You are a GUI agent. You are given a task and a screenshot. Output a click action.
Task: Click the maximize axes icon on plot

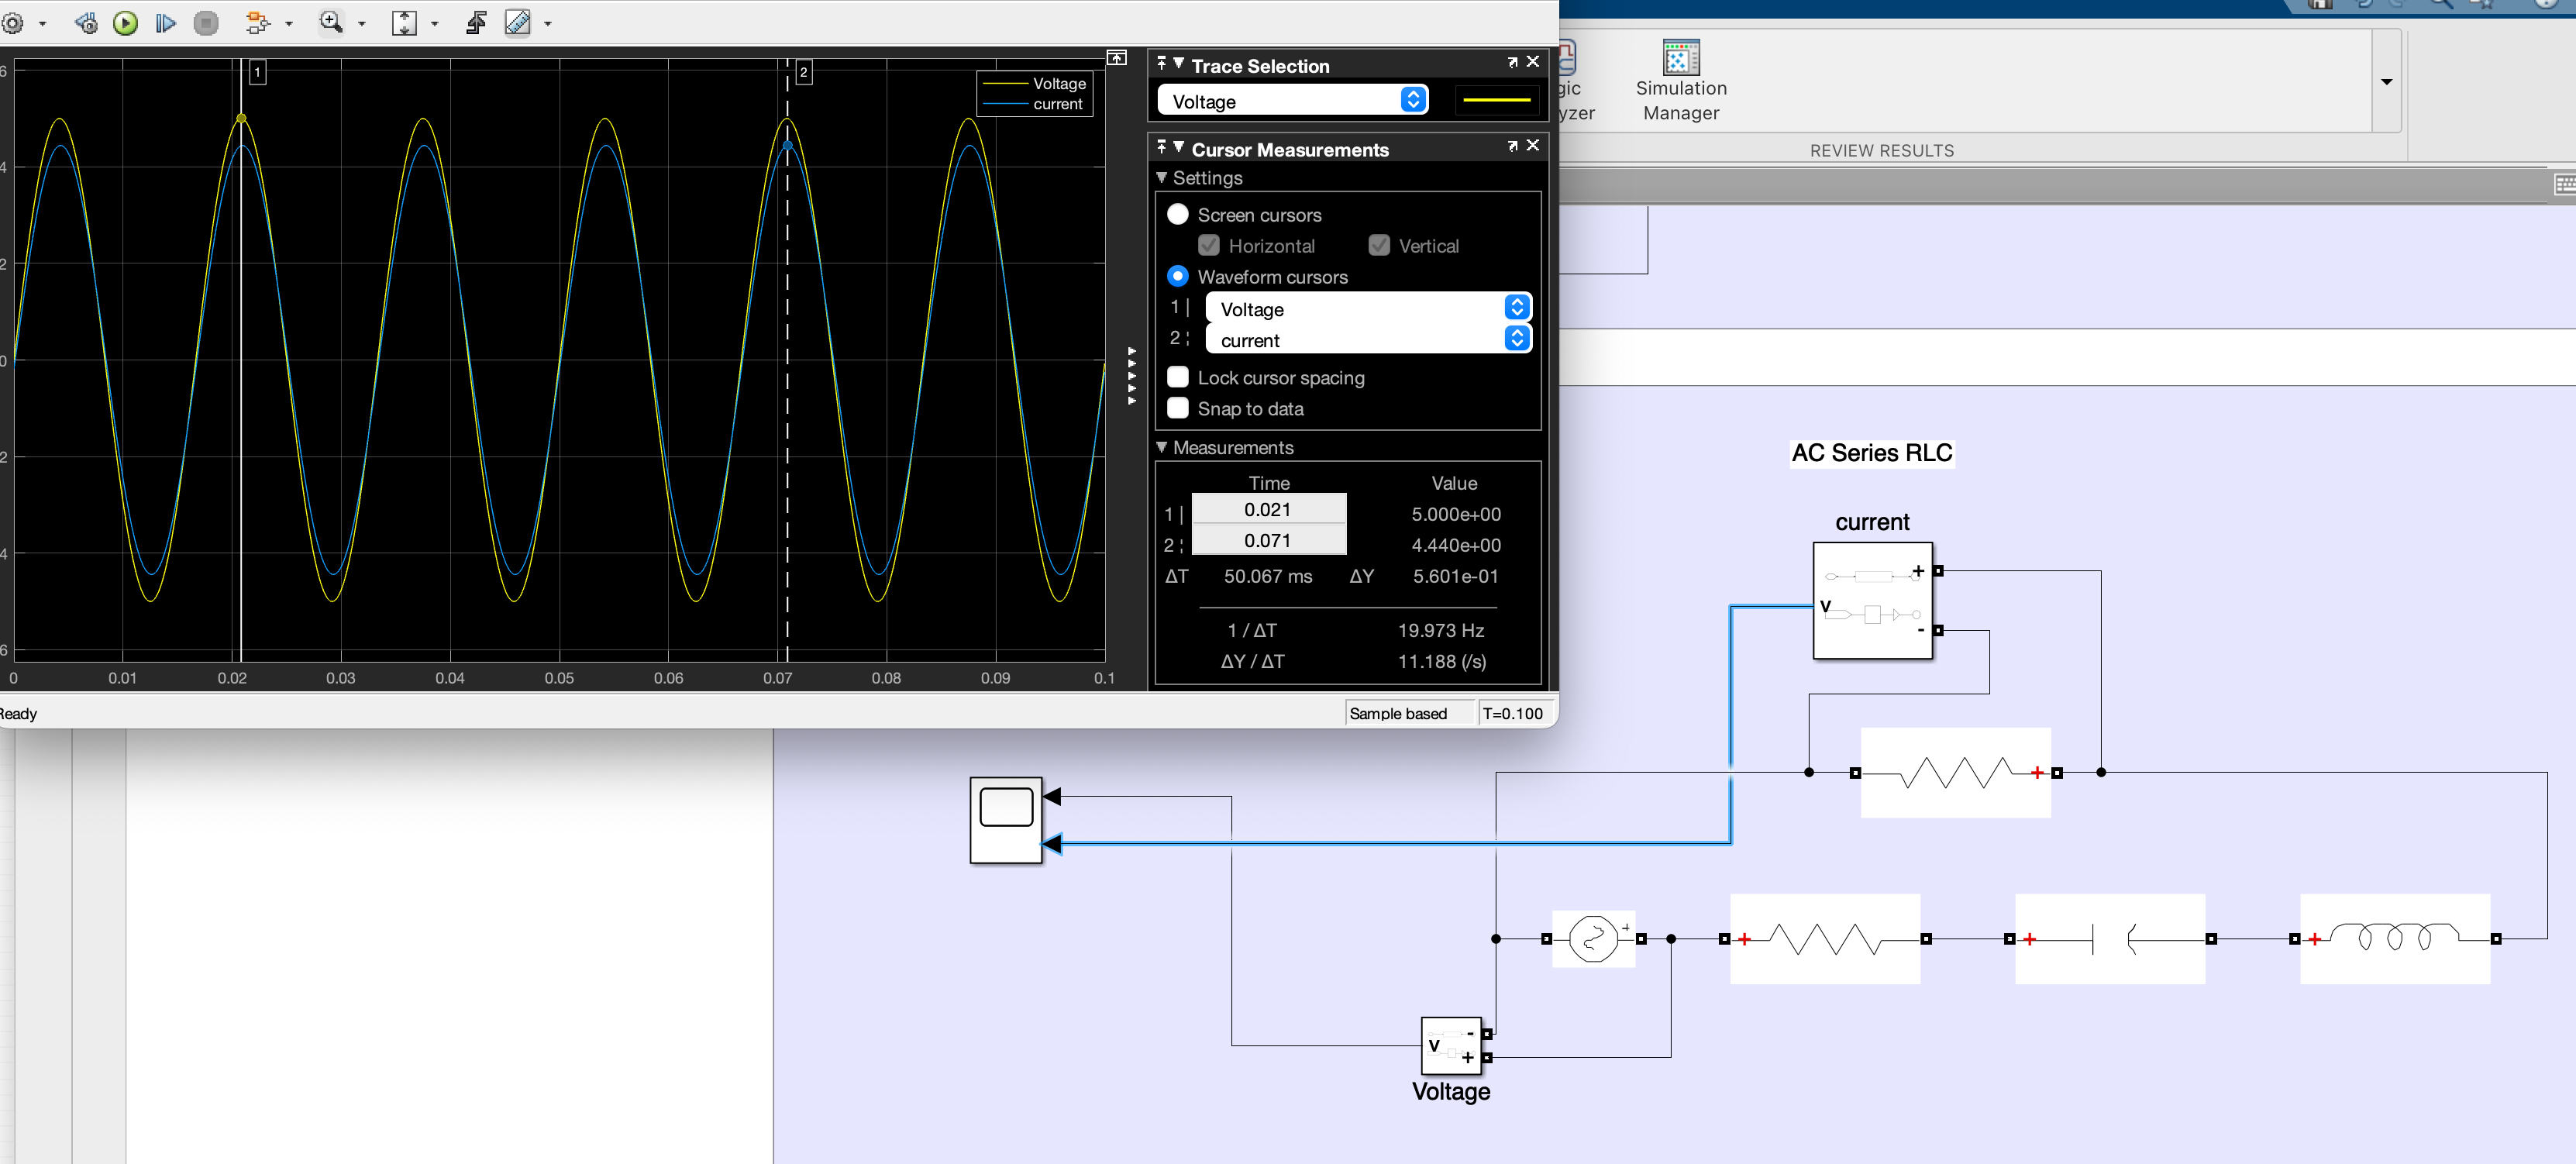click(x=1117, y=58)
